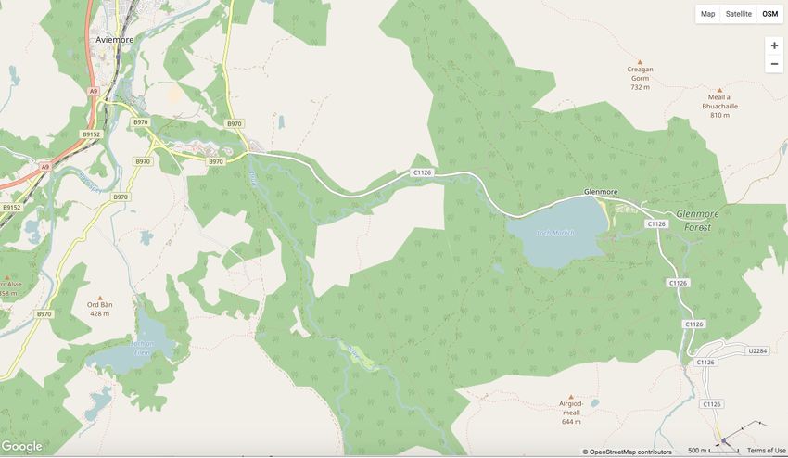
Task: Zoom in with the plus button
Action: [x=774, y=45]
